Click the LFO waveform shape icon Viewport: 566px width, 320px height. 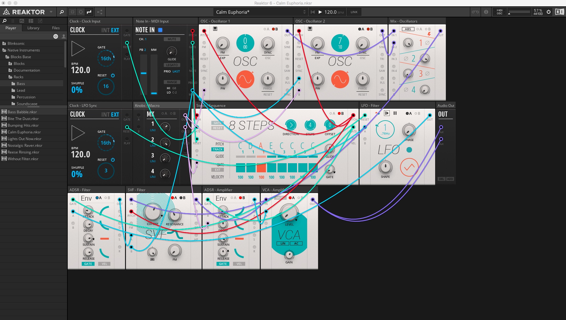[x=409, y=167]
